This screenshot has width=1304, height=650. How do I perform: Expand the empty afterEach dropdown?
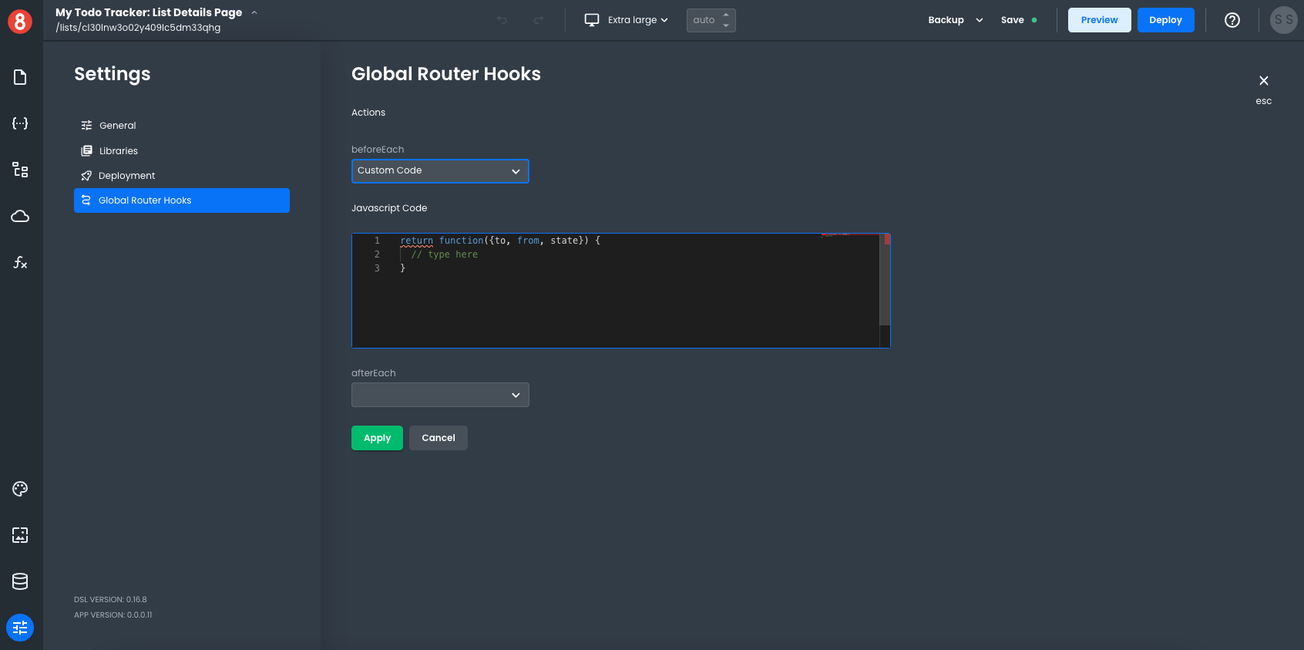440,395
